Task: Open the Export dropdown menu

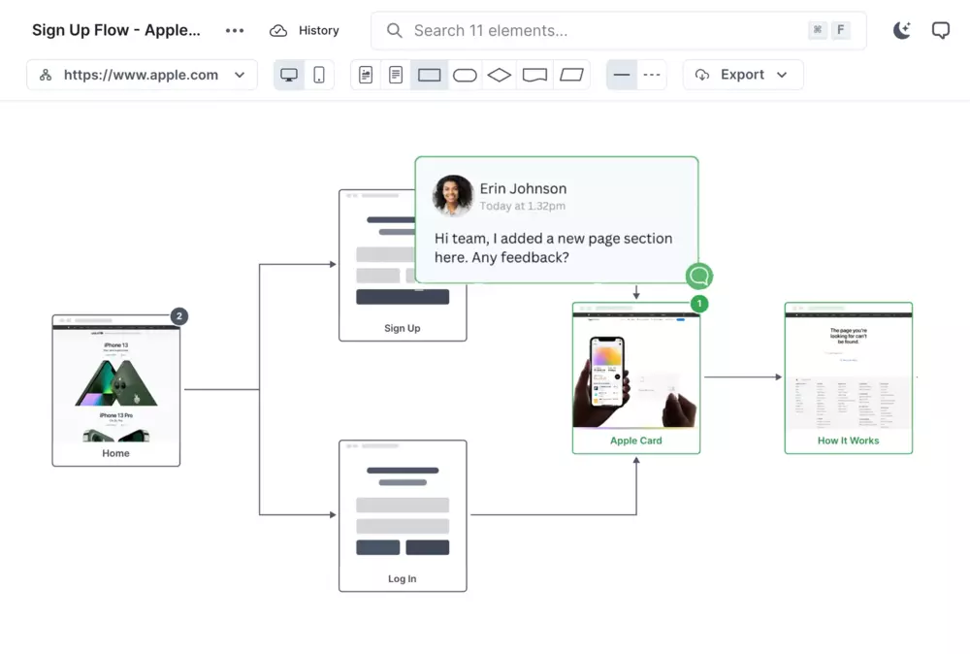Action: [742, 75]
